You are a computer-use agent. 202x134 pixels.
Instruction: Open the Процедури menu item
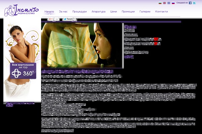pos(79,11)
